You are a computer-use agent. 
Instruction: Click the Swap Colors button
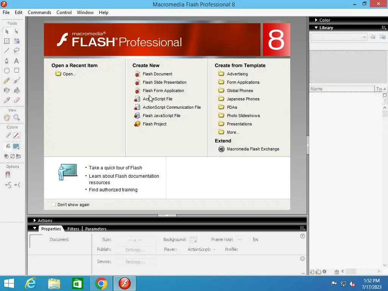[18, 156]
